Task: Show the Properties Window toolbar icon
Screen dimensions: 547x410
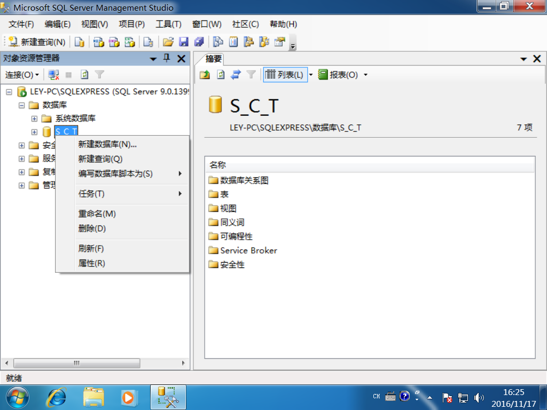Action: tap(279, 42)
